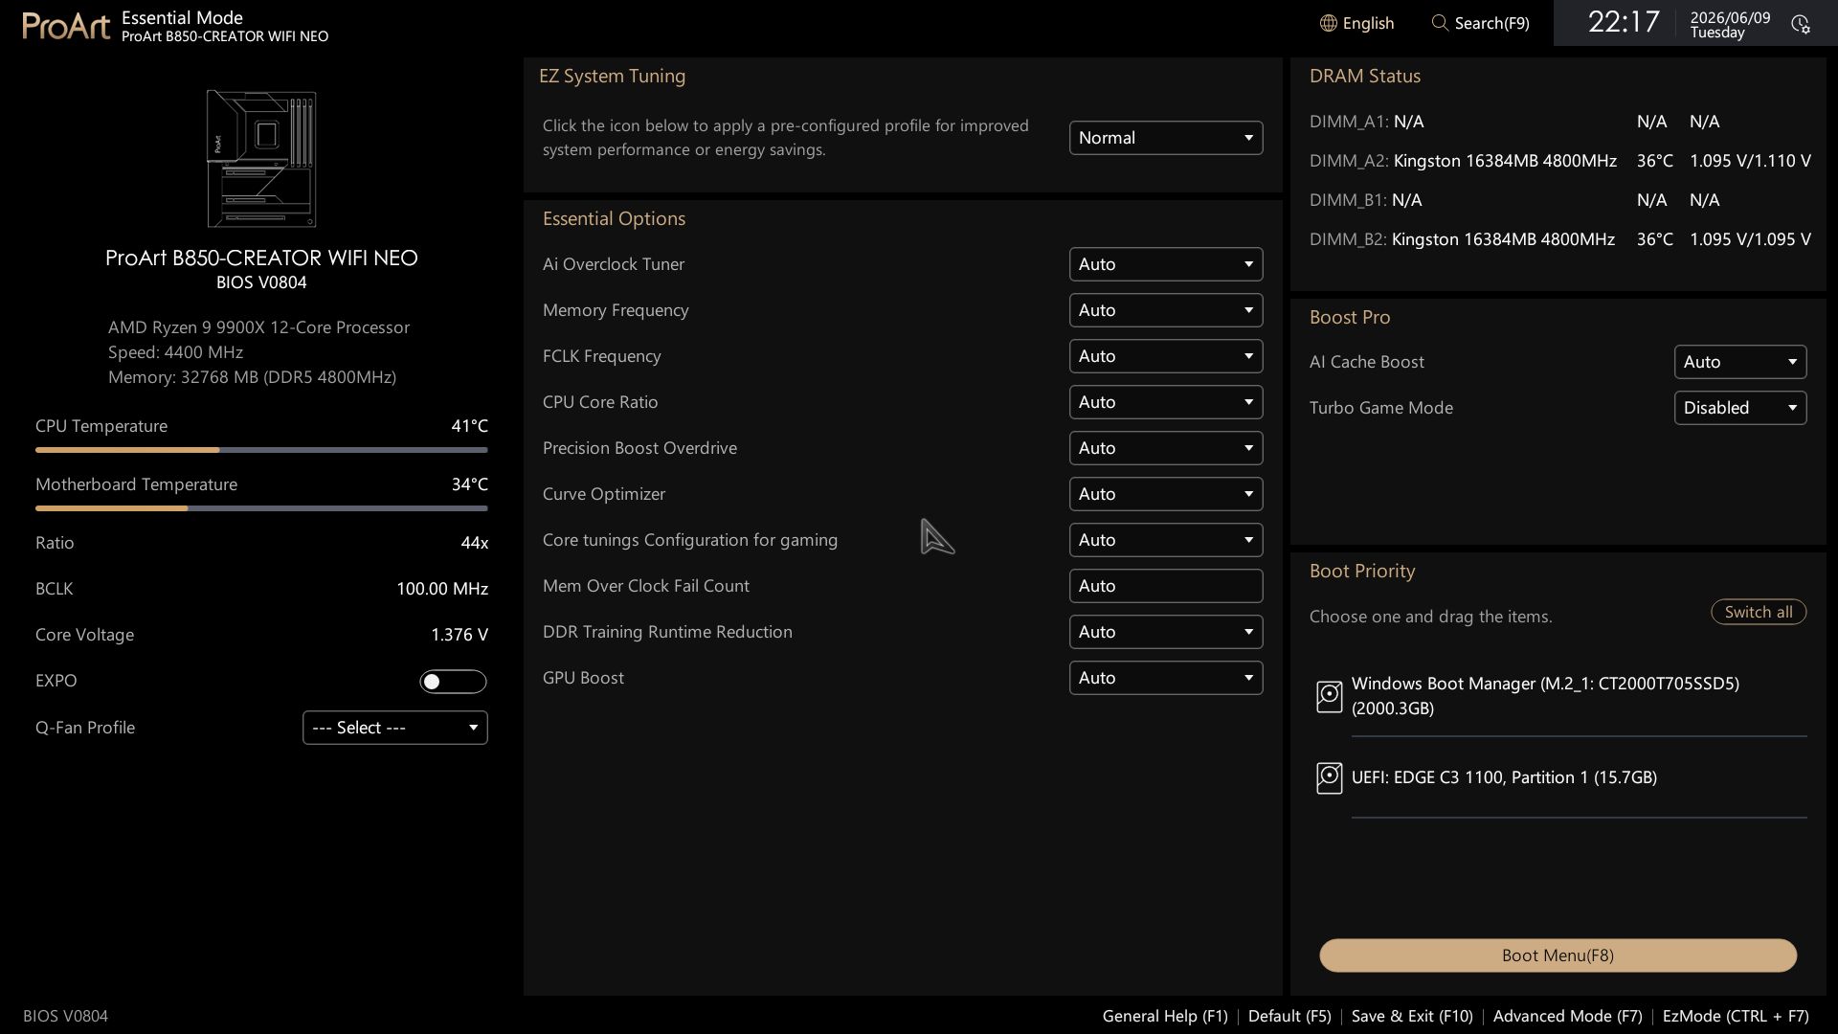Open the CPU Core Ratio dropdown

coord(1166,402)
